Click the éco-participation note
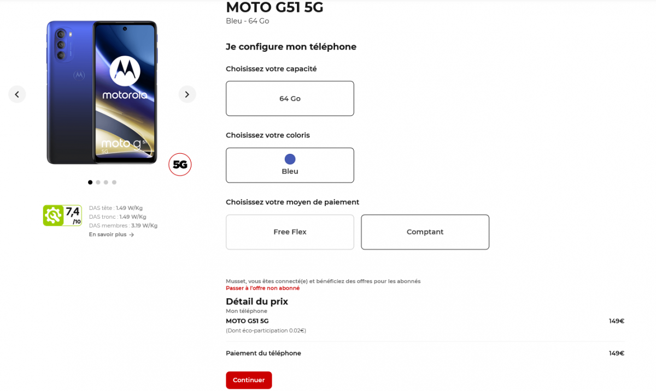The height and width of the screenshot is (391, 656). tap(266, 330)
